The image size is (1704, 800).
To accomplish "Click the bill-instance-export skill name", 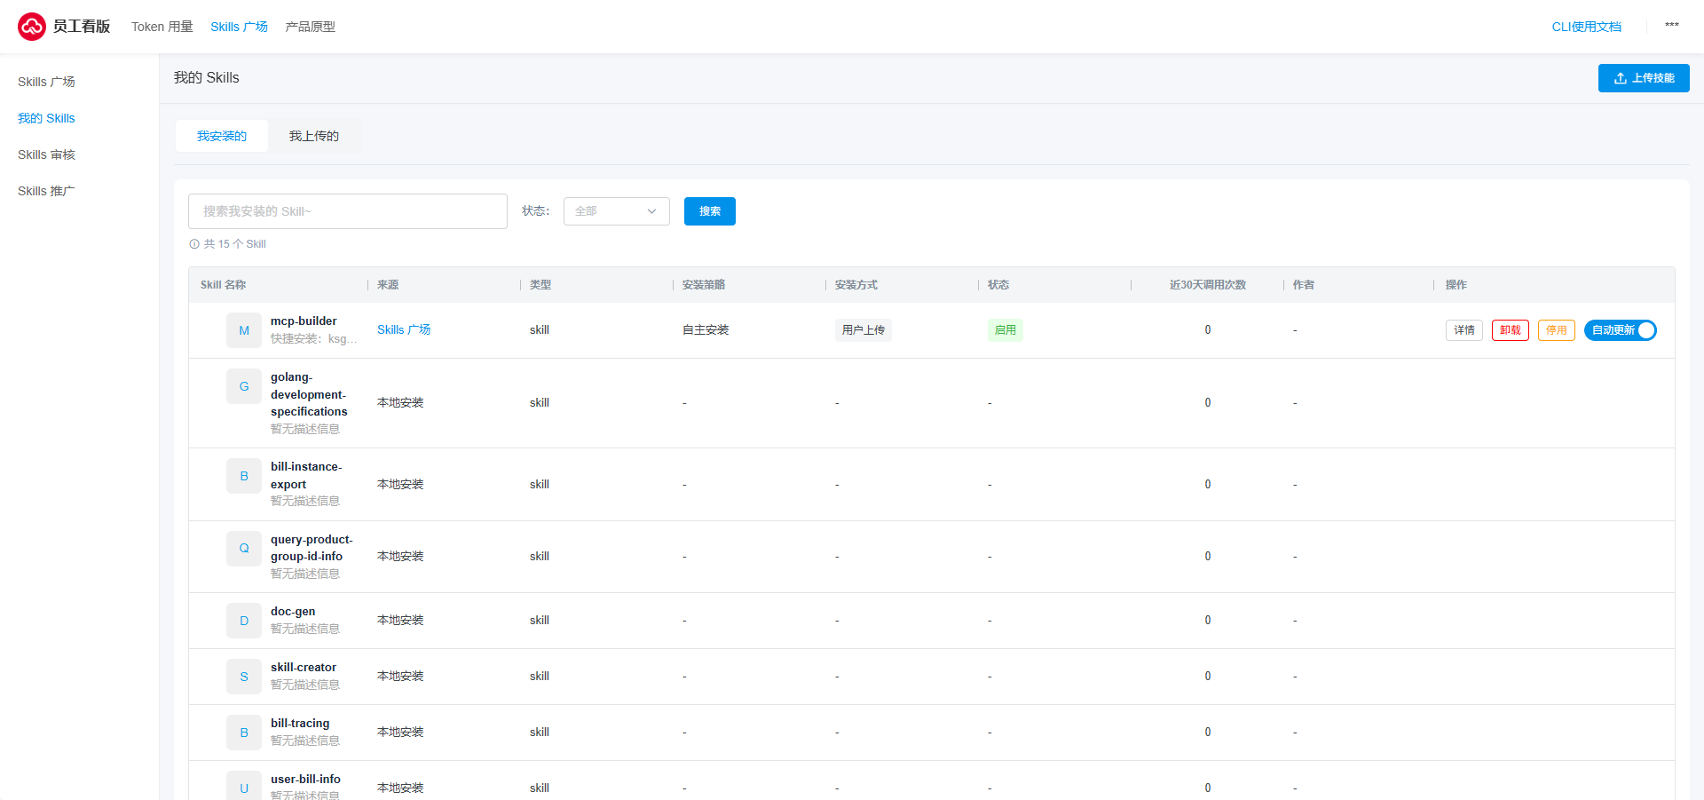I will (x=306, y=475).
